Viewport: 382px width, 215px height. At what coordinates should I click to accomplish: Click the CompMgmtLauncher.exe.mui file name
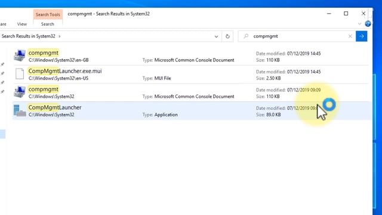pos(65,71)
